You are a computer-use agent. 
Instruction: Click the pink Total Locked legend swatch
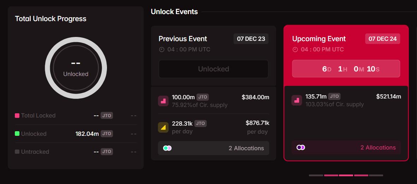pos(17,115)
